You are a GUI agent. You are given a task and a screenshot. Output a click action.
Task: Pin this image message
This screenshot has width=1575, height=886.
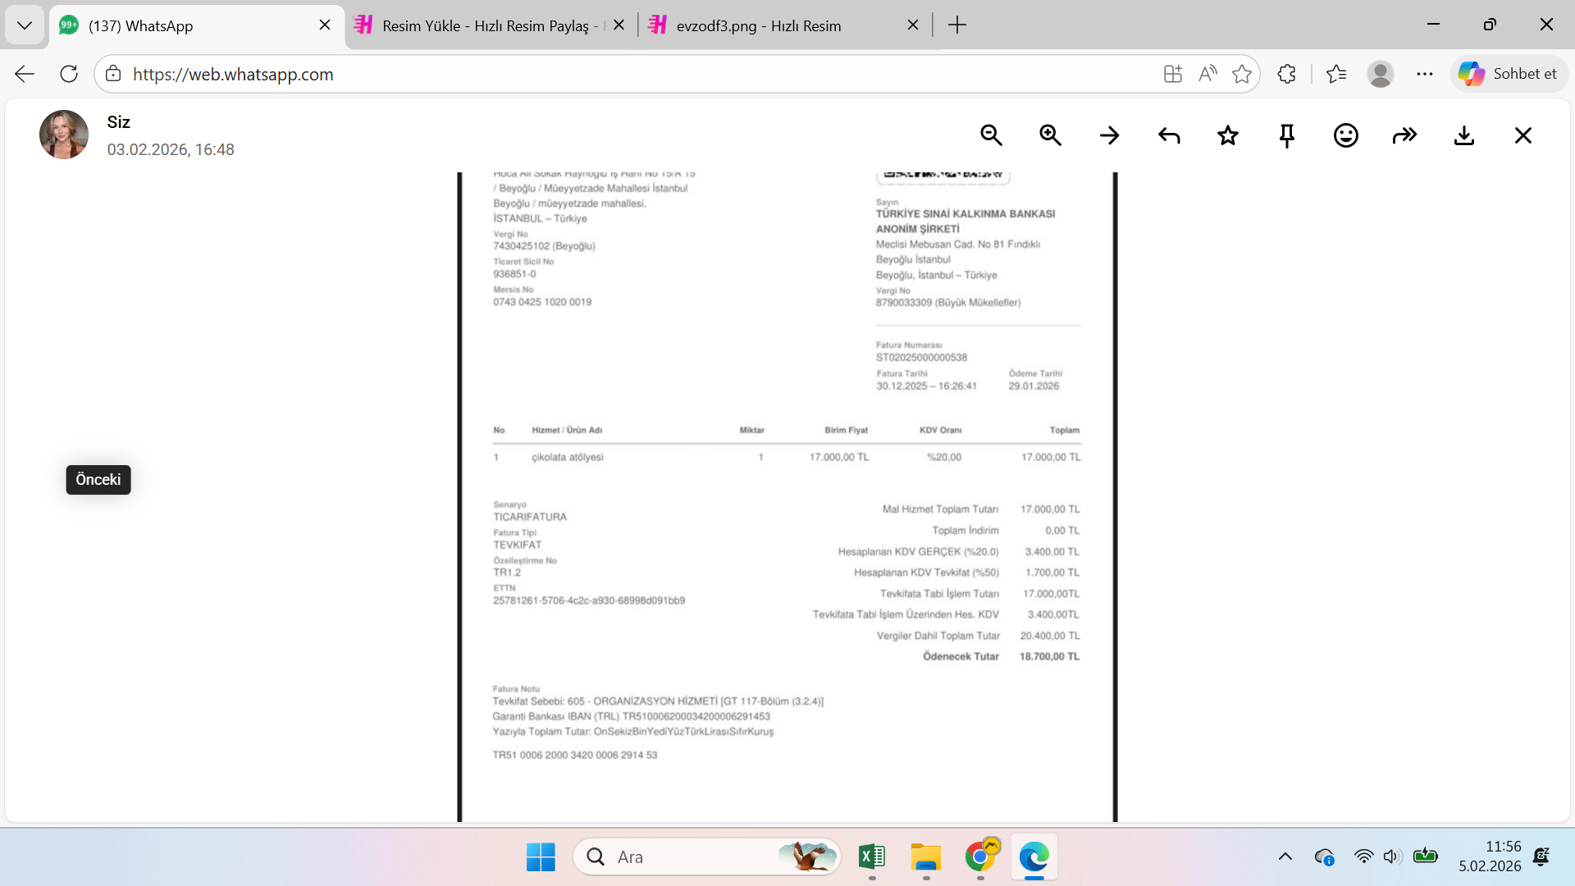(1287, 135)
